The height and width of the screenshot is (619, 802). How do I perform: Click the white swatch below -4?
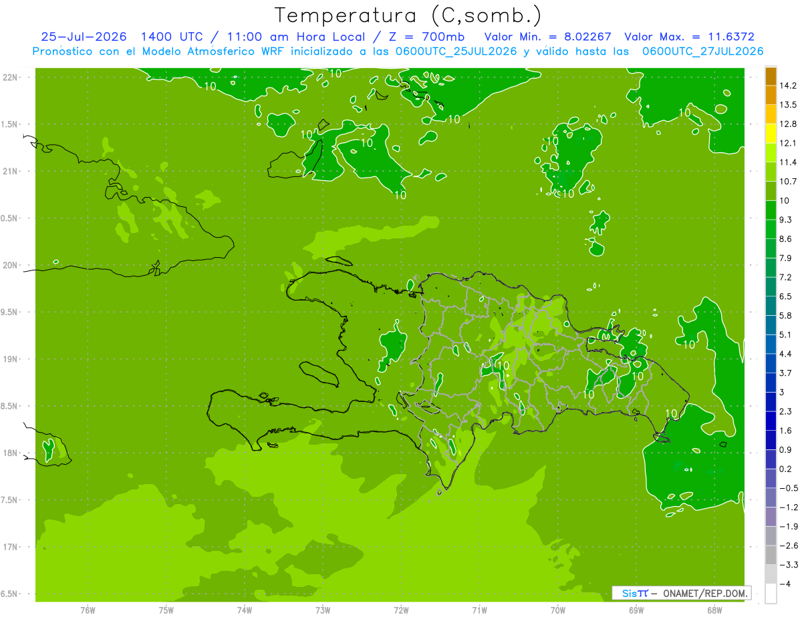pyautogui.click(x=771, y=593)
